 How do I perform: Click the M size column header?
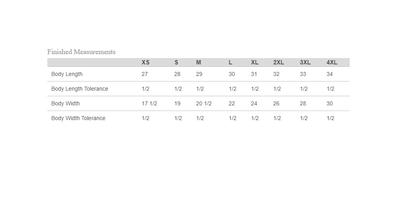click(198, 62)
